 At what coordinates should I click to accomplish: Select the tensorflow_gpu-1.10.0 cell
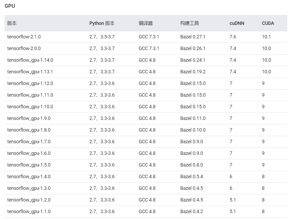[x=30, y=107]
